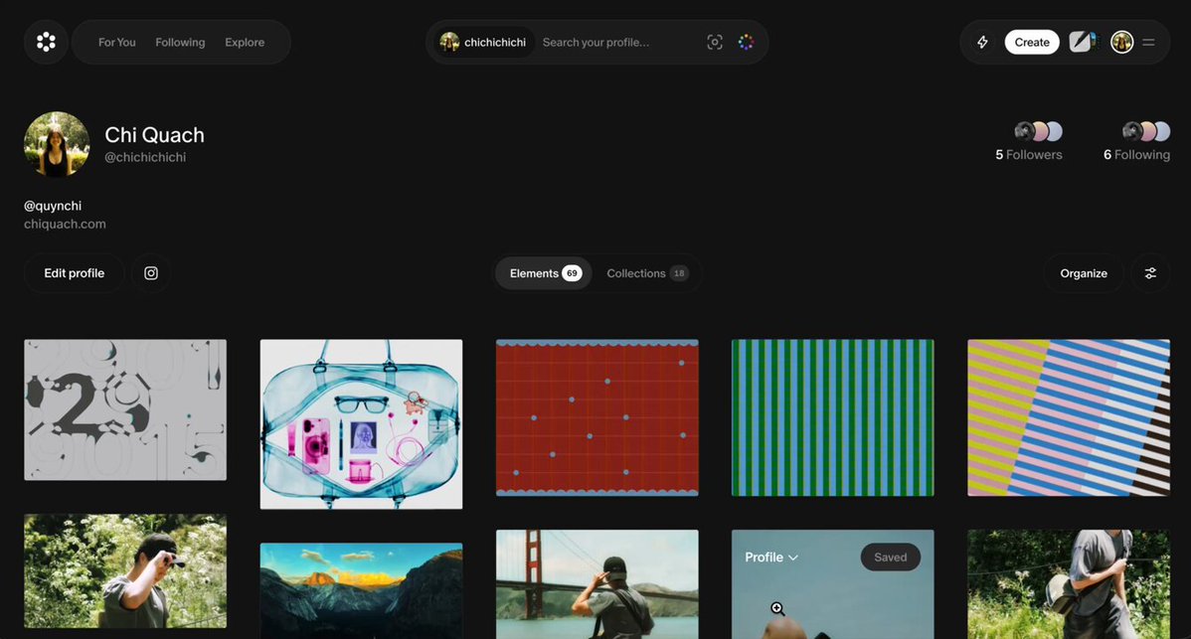View the 5 Followers list

click(x=1028, y=142)
